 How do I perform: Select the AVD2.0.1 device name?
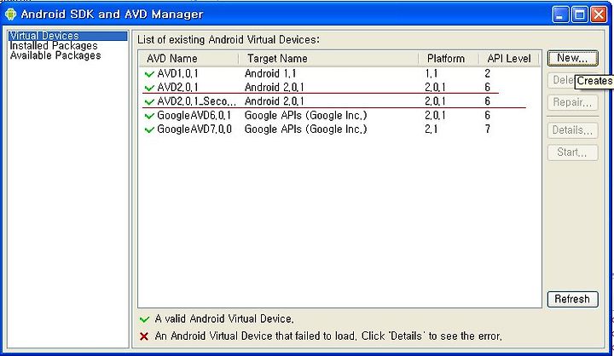pyautogui.click(x=177, y=88)
